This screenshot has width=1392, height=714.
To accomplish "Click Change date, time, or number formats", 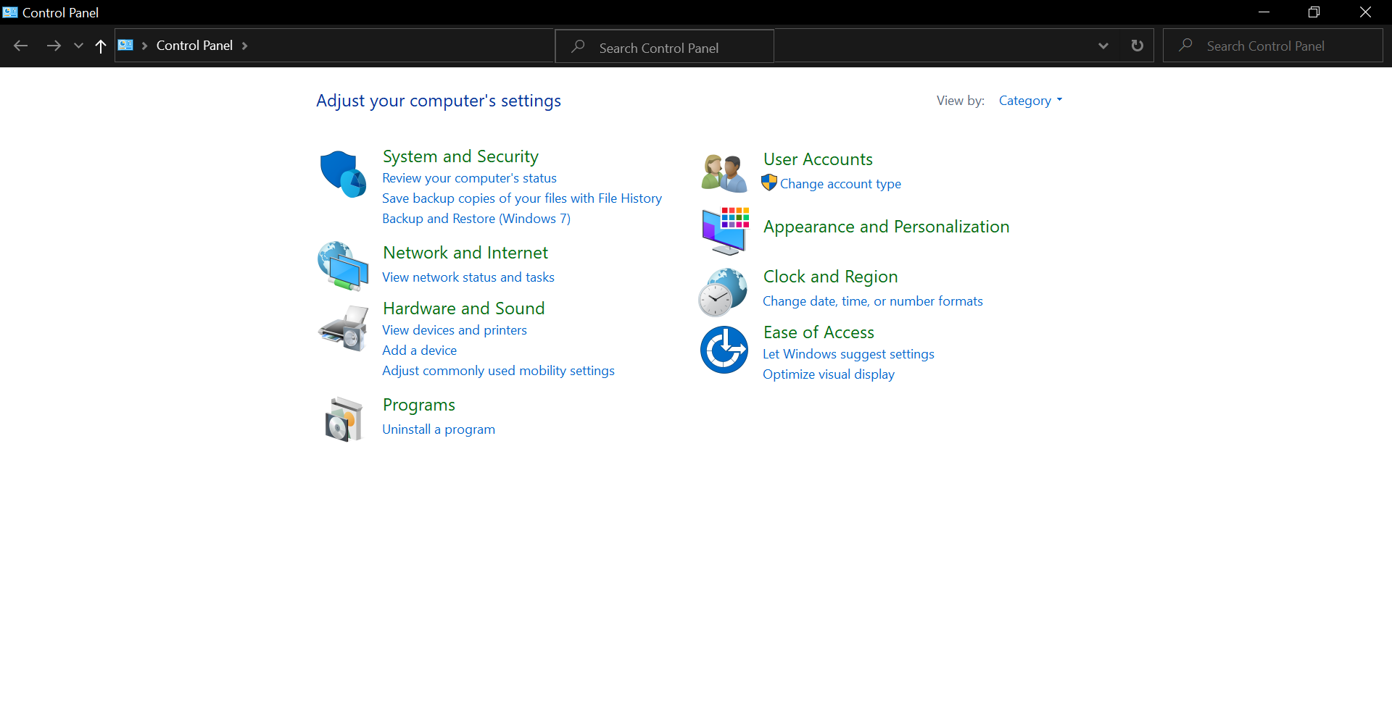I will coord(873,301).
